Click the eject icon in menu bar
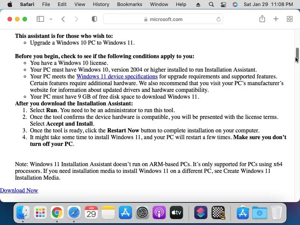300x225 pixels. click(x=198, y=4)
